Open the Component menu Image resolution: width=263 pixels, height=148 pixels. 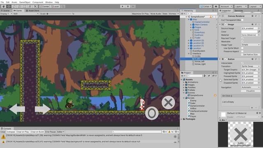(37, 2)
